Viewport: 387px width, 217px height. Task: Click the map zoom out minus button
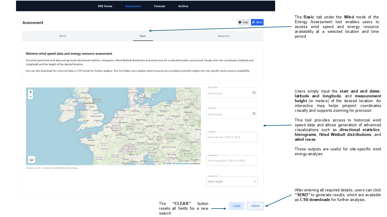30,97
